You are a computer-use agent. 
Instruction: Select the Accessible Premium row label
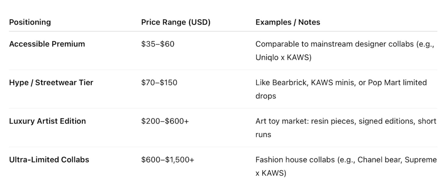tap(47, 44)
